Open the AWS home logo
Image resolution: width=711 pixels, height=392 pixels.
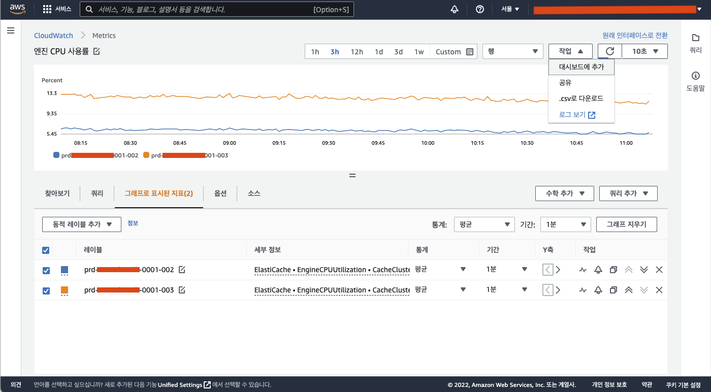(x=17, y=9)
